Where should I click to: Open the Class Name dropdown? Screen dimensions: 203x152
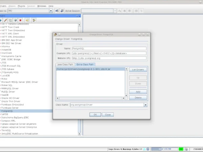[x=145, y=105]
